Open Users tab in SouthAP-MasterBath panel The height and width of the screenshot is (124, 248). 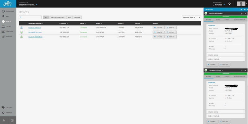pyautogui.click(x=218, y=20)
